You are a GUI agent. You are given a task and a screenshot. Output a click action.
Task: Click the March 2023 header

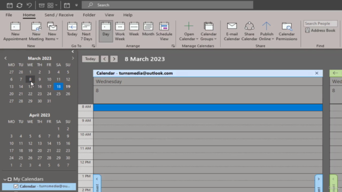click(x=40, y=58)
